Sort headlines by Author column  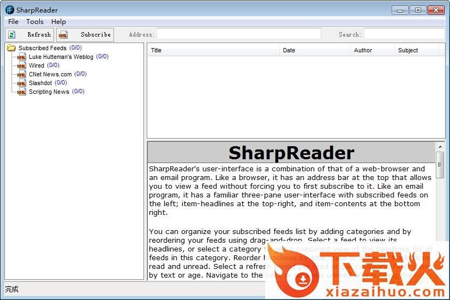tap(373, 50)
